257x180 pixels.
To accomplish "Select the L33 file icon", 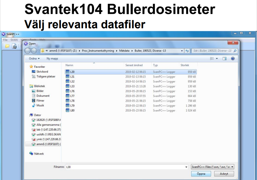I will pyautogui.click(x=68, y=86).
